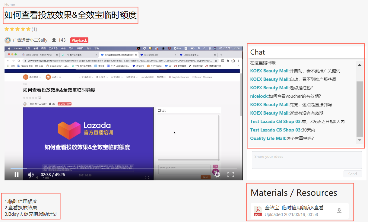Click the Uploaded 2021/03/16, 03:58 text

pos(291,214)
